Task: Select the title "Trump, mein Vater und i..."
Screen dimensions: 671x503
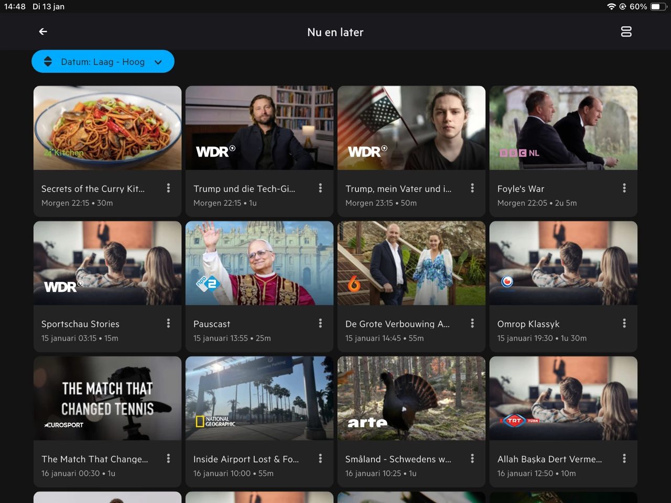Action: pos(398,189)
